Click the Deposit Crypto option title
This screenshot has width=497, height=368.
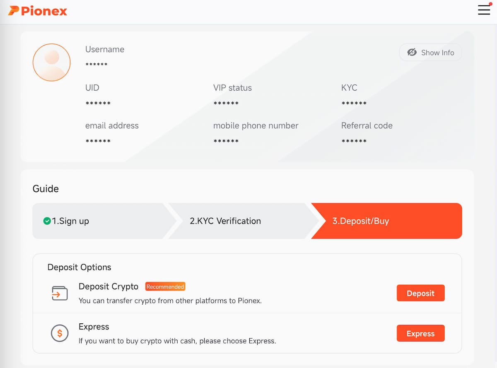pos(109,286)
